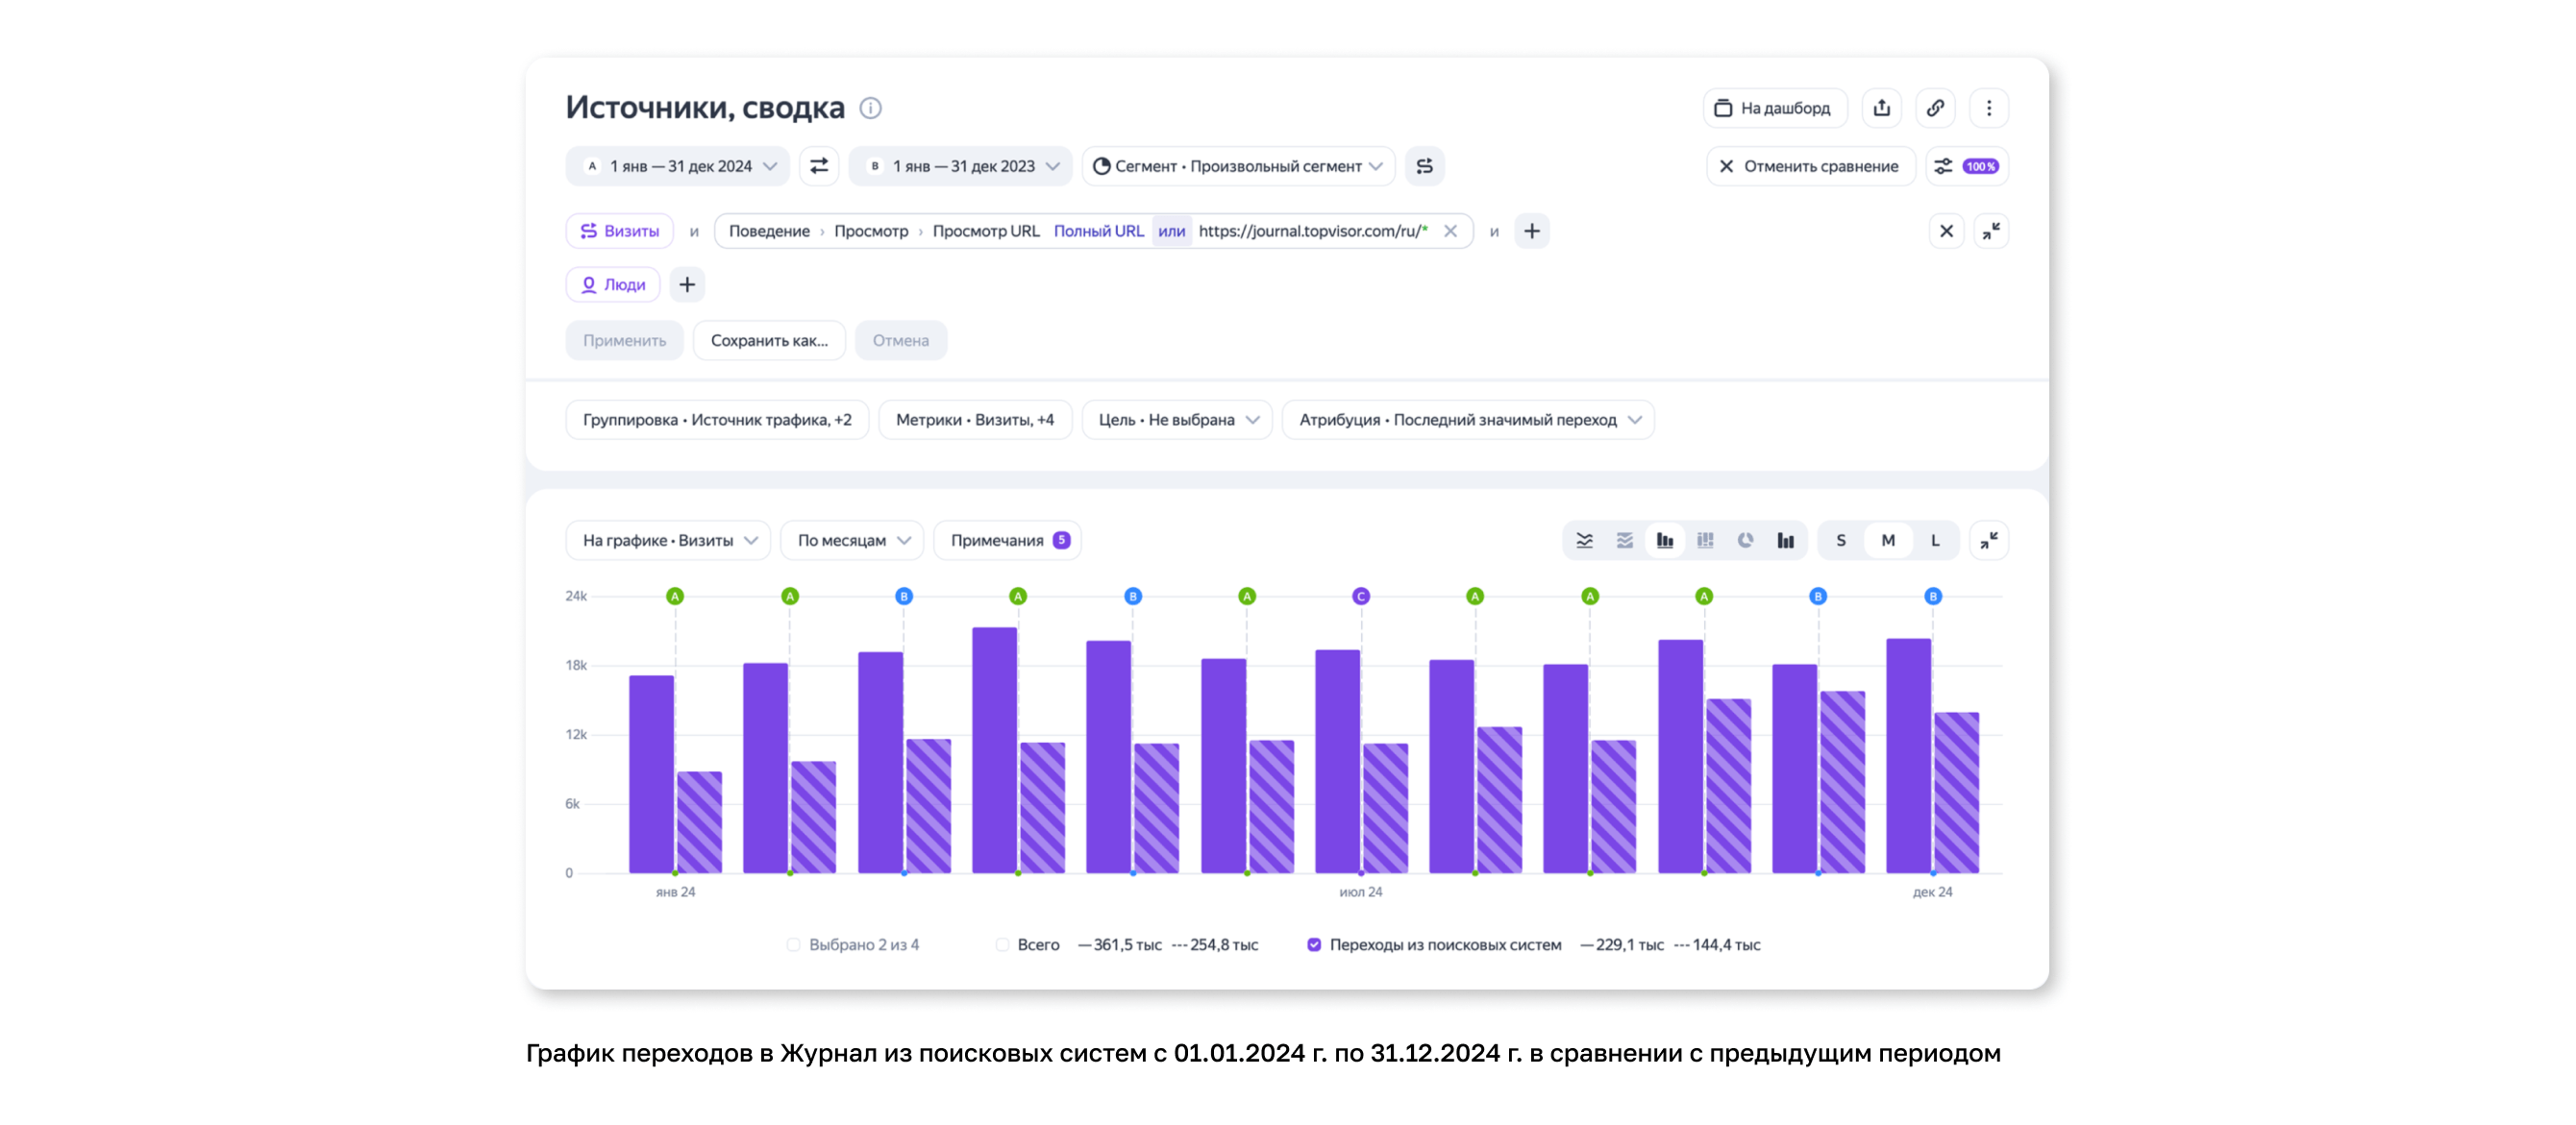Open the report info icon by the title
Screen dimensions: 2576x1125
(x=871, y=108)
